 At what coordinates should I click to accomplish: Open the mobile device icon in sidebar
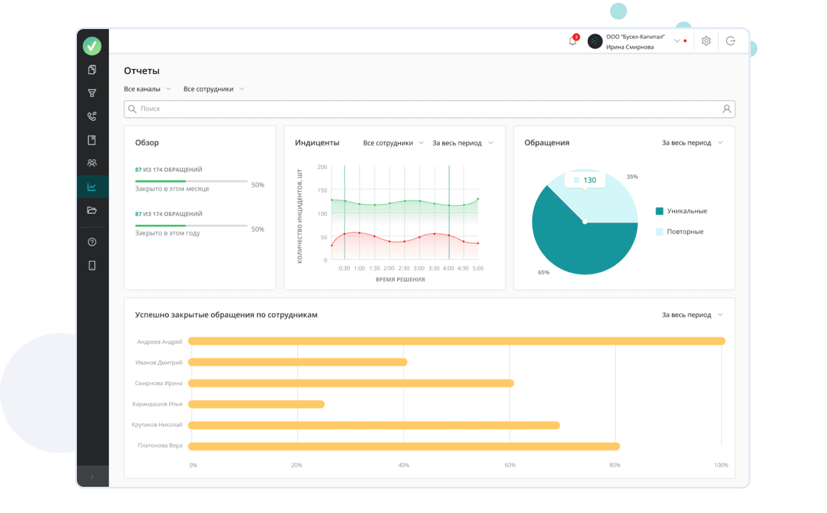92,265
